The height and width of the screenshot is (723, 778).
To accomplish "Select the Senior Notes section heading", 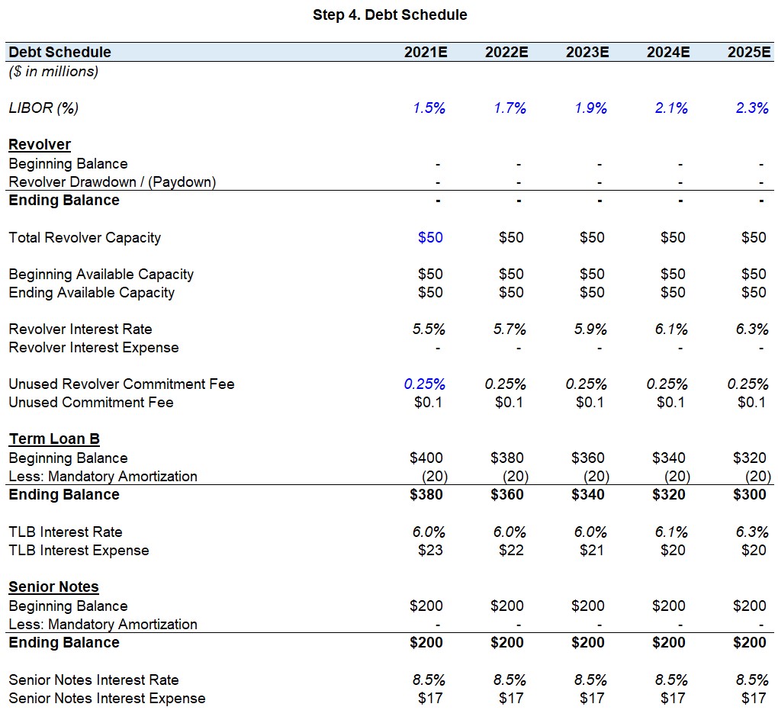I will (53, 586).
